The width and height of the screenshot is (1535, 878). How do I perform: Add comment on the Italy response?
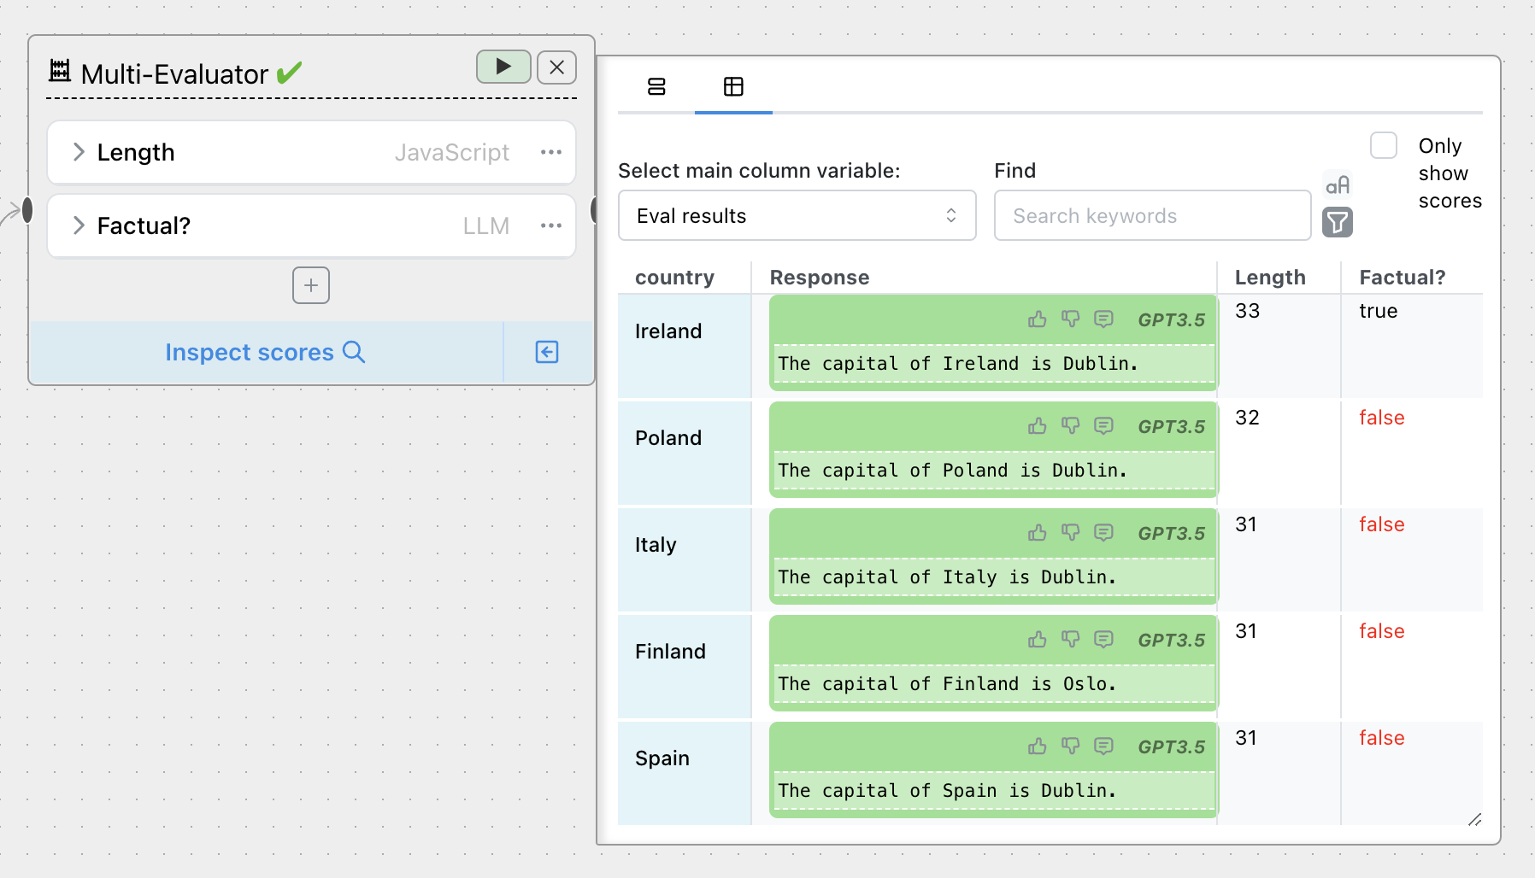tap(1103, 533)
